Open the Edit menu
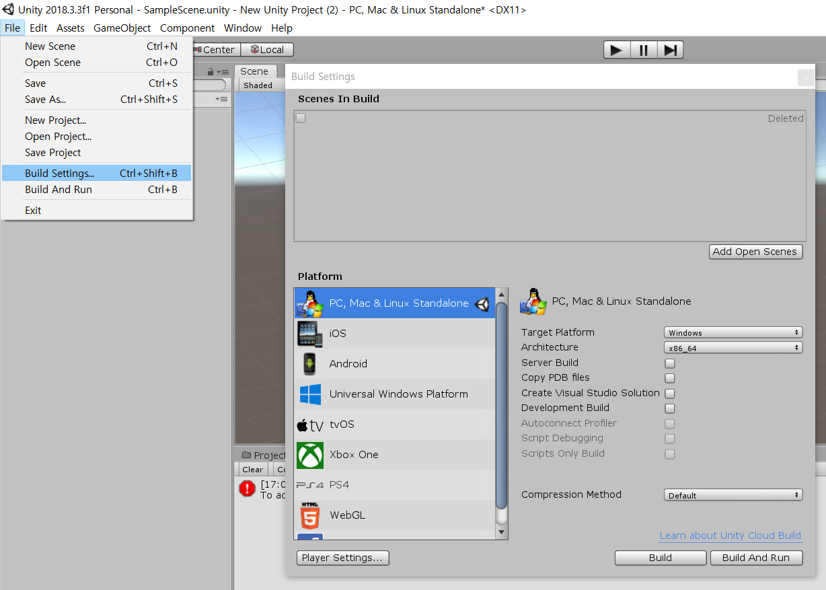The height and width of the screenshot is (590, 826). 38,28
